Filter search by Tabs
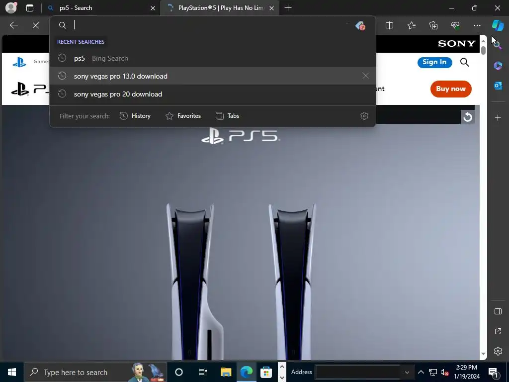Image resolution: width=509 pixels, height=382 pixels. (227, 116)
